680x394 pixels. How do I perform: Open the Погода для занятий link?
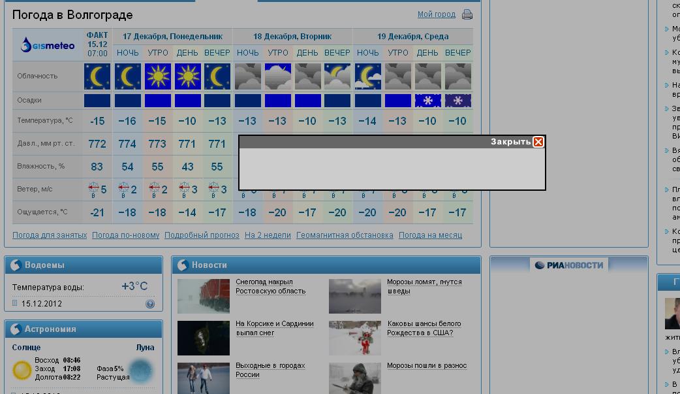tap(50, 235)
